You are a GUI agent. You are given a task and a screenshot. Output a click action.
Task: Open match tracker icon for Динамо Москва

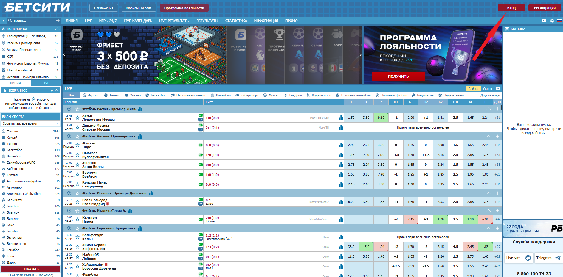(x=201, y=125)
